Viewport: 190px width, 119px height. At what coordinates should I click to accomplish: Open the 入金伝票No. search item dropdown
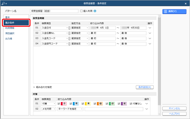[55, 33]
